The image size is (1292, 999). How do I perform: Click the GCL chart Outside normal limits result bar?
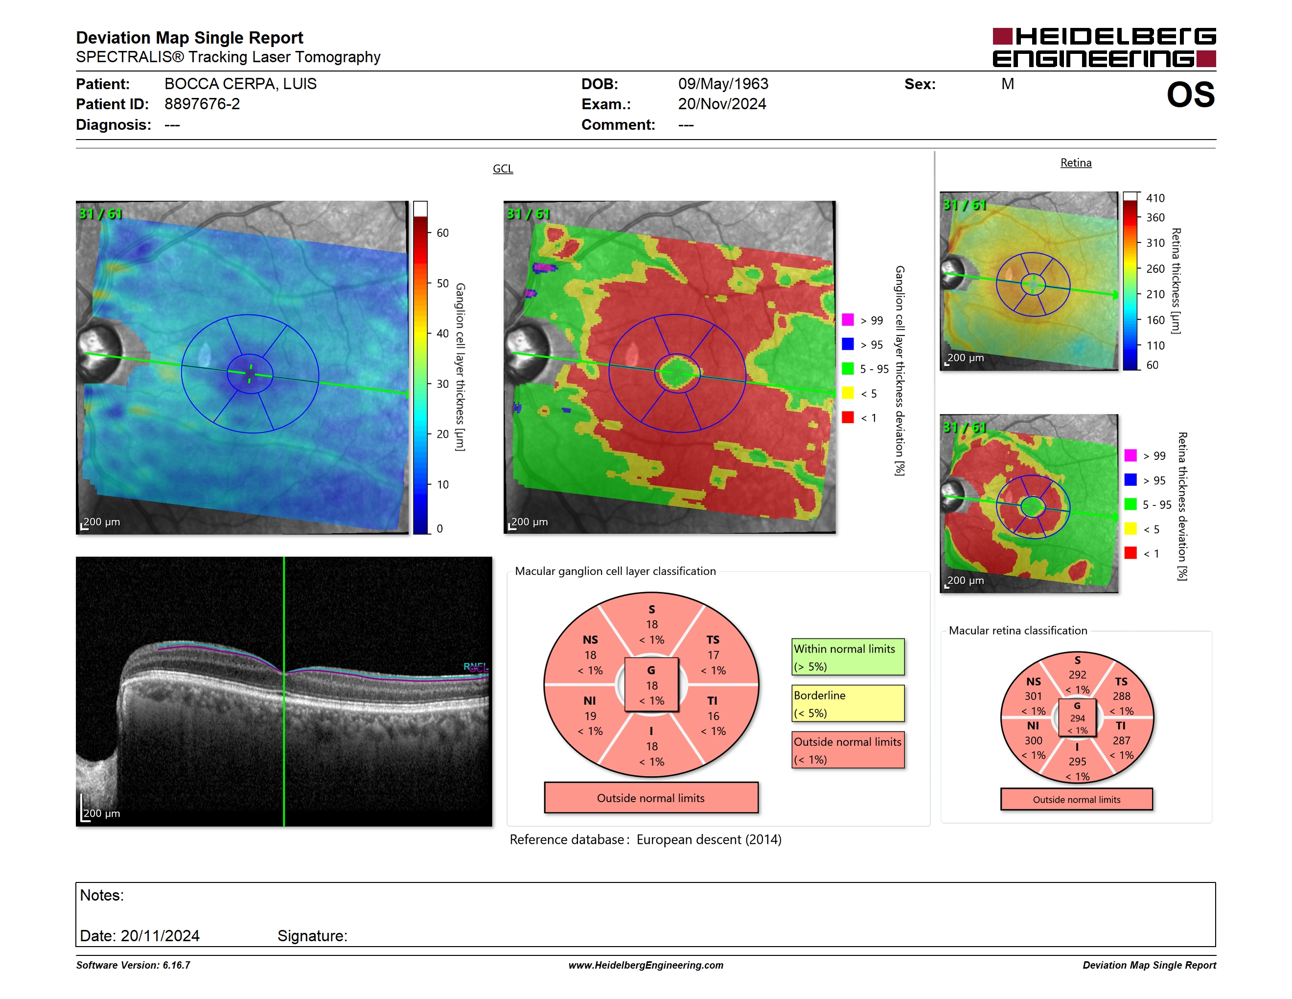(x=651, y=798)
